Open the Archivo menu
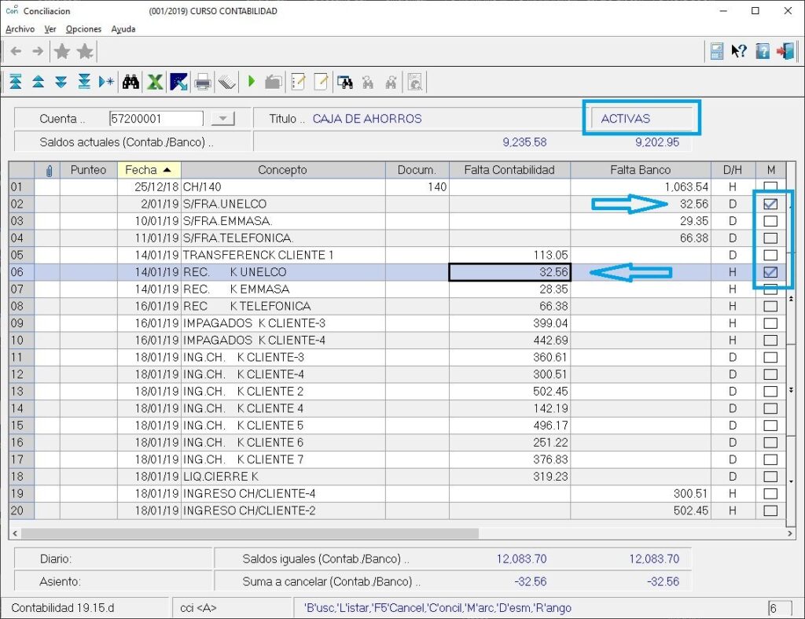Screen dimensions: 805x619 pos(20,29)
